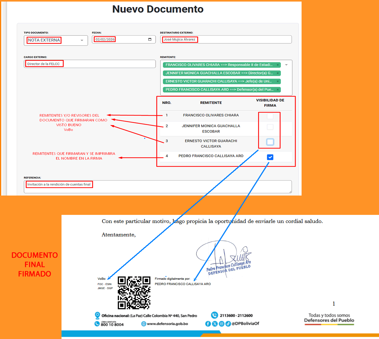Viewport: 379px width, 339px height.
Task: Remove ERNESTO VICTOR GUARACHI CALLISAYA remitente tag
Action: tap(278, 81)
